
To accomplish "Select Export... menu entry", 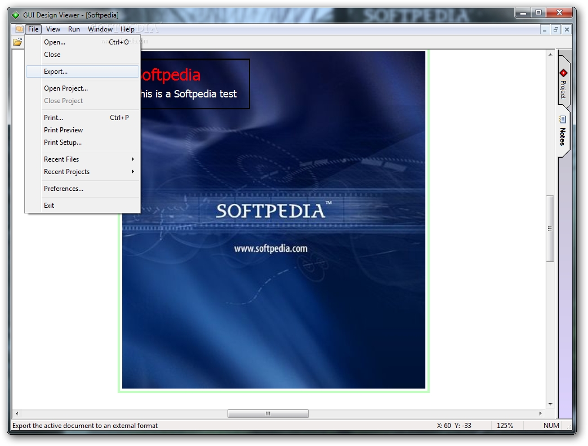I will coord(82,71).
